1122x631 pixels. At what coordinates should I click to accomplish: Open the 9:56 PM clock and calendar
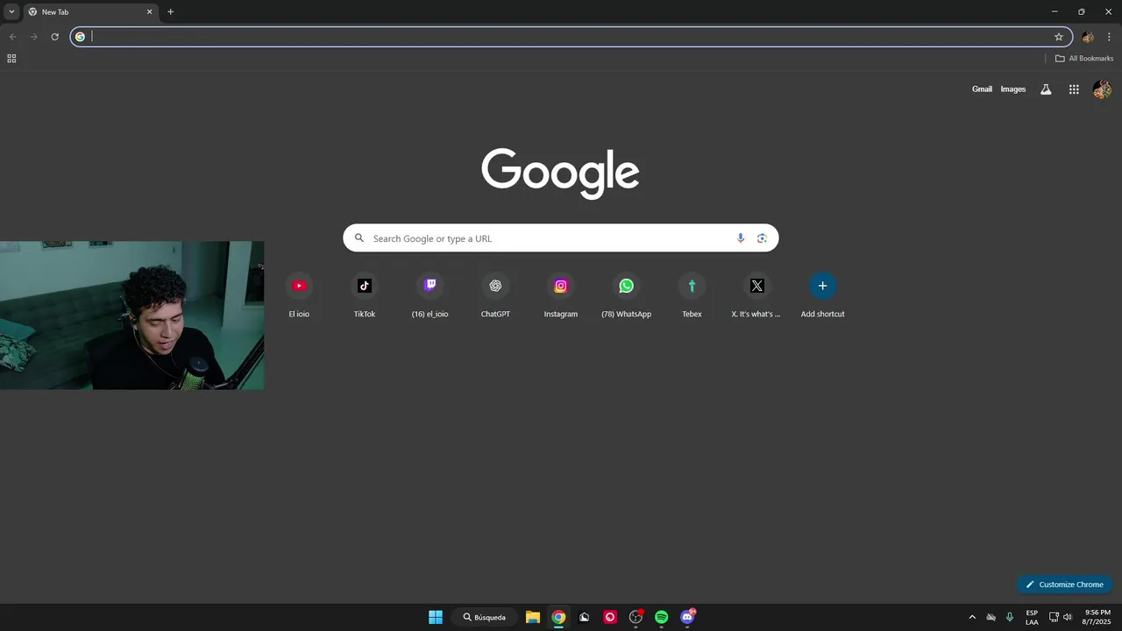click(x=1097, y=617)
